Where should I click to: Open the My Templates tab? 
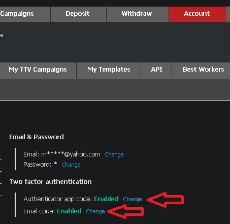click(x=108, y=71)
